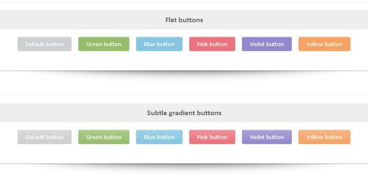
Task: Click the gradient Default button
Action: 44,137
